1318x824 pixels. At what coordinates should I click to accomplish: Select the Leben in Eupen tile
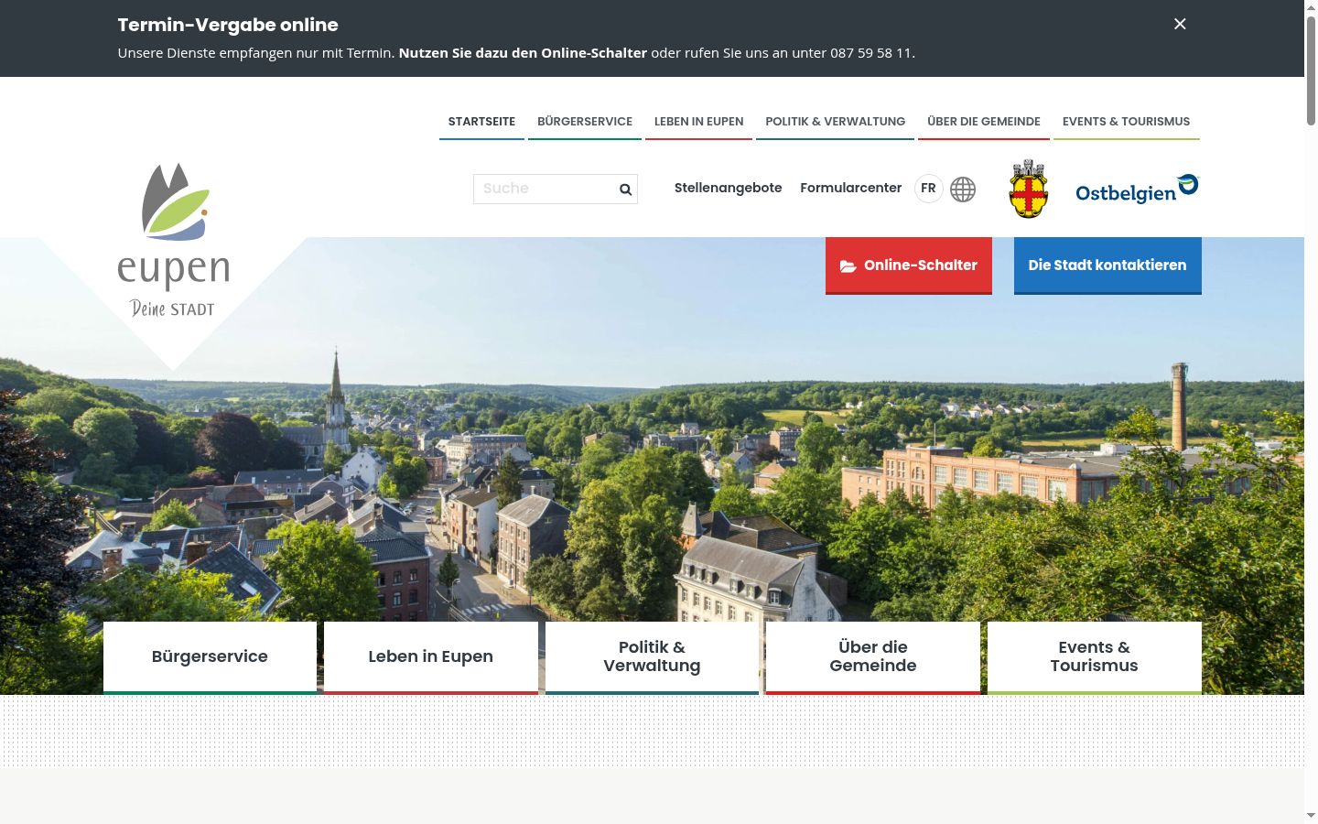(431, 657)
